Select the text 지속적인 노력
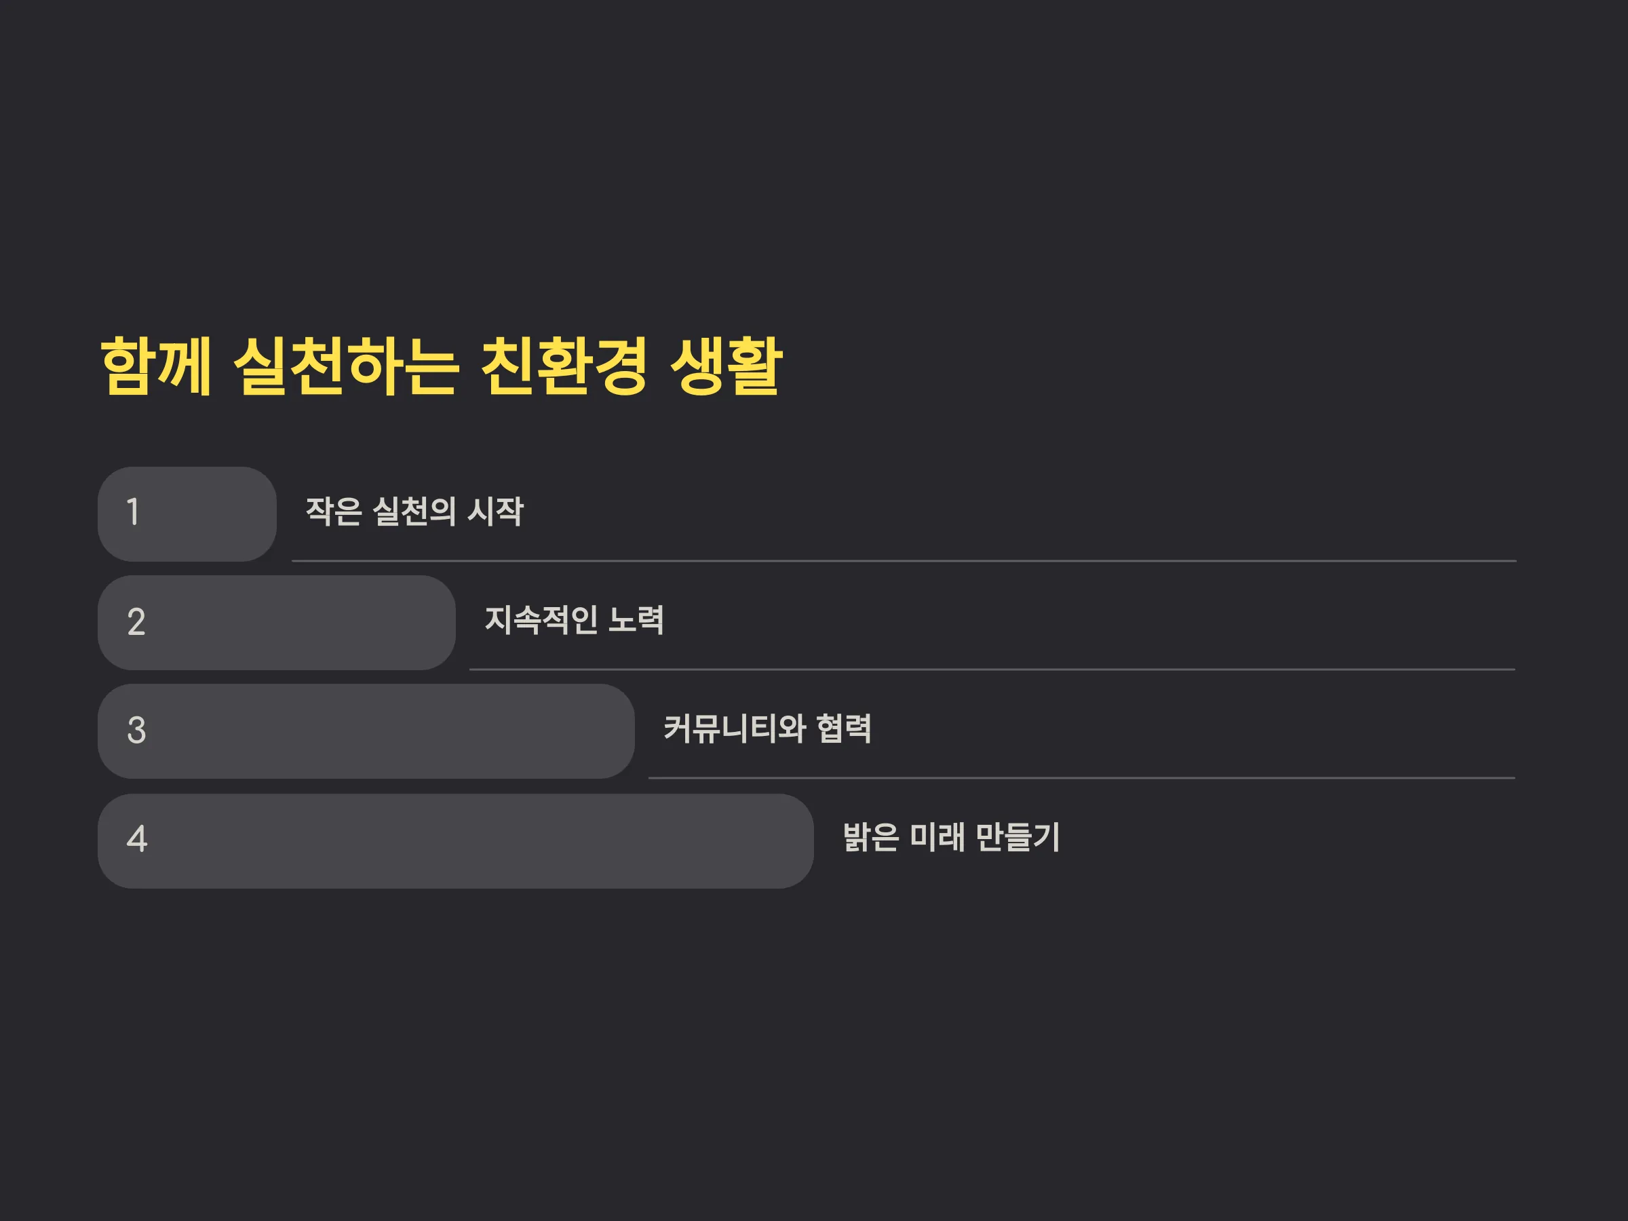This screenshot has width=1628, height=1221. pyautogui.click(x=574, y=620)
